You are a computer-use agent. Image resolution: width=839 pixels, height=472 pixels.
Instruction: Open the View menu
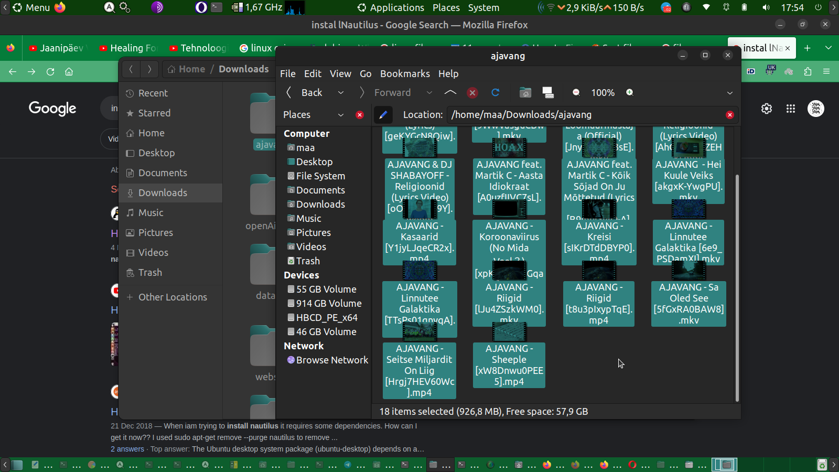click(340, 74)
